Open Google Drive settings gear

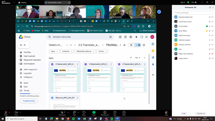(x=131, y=37)
